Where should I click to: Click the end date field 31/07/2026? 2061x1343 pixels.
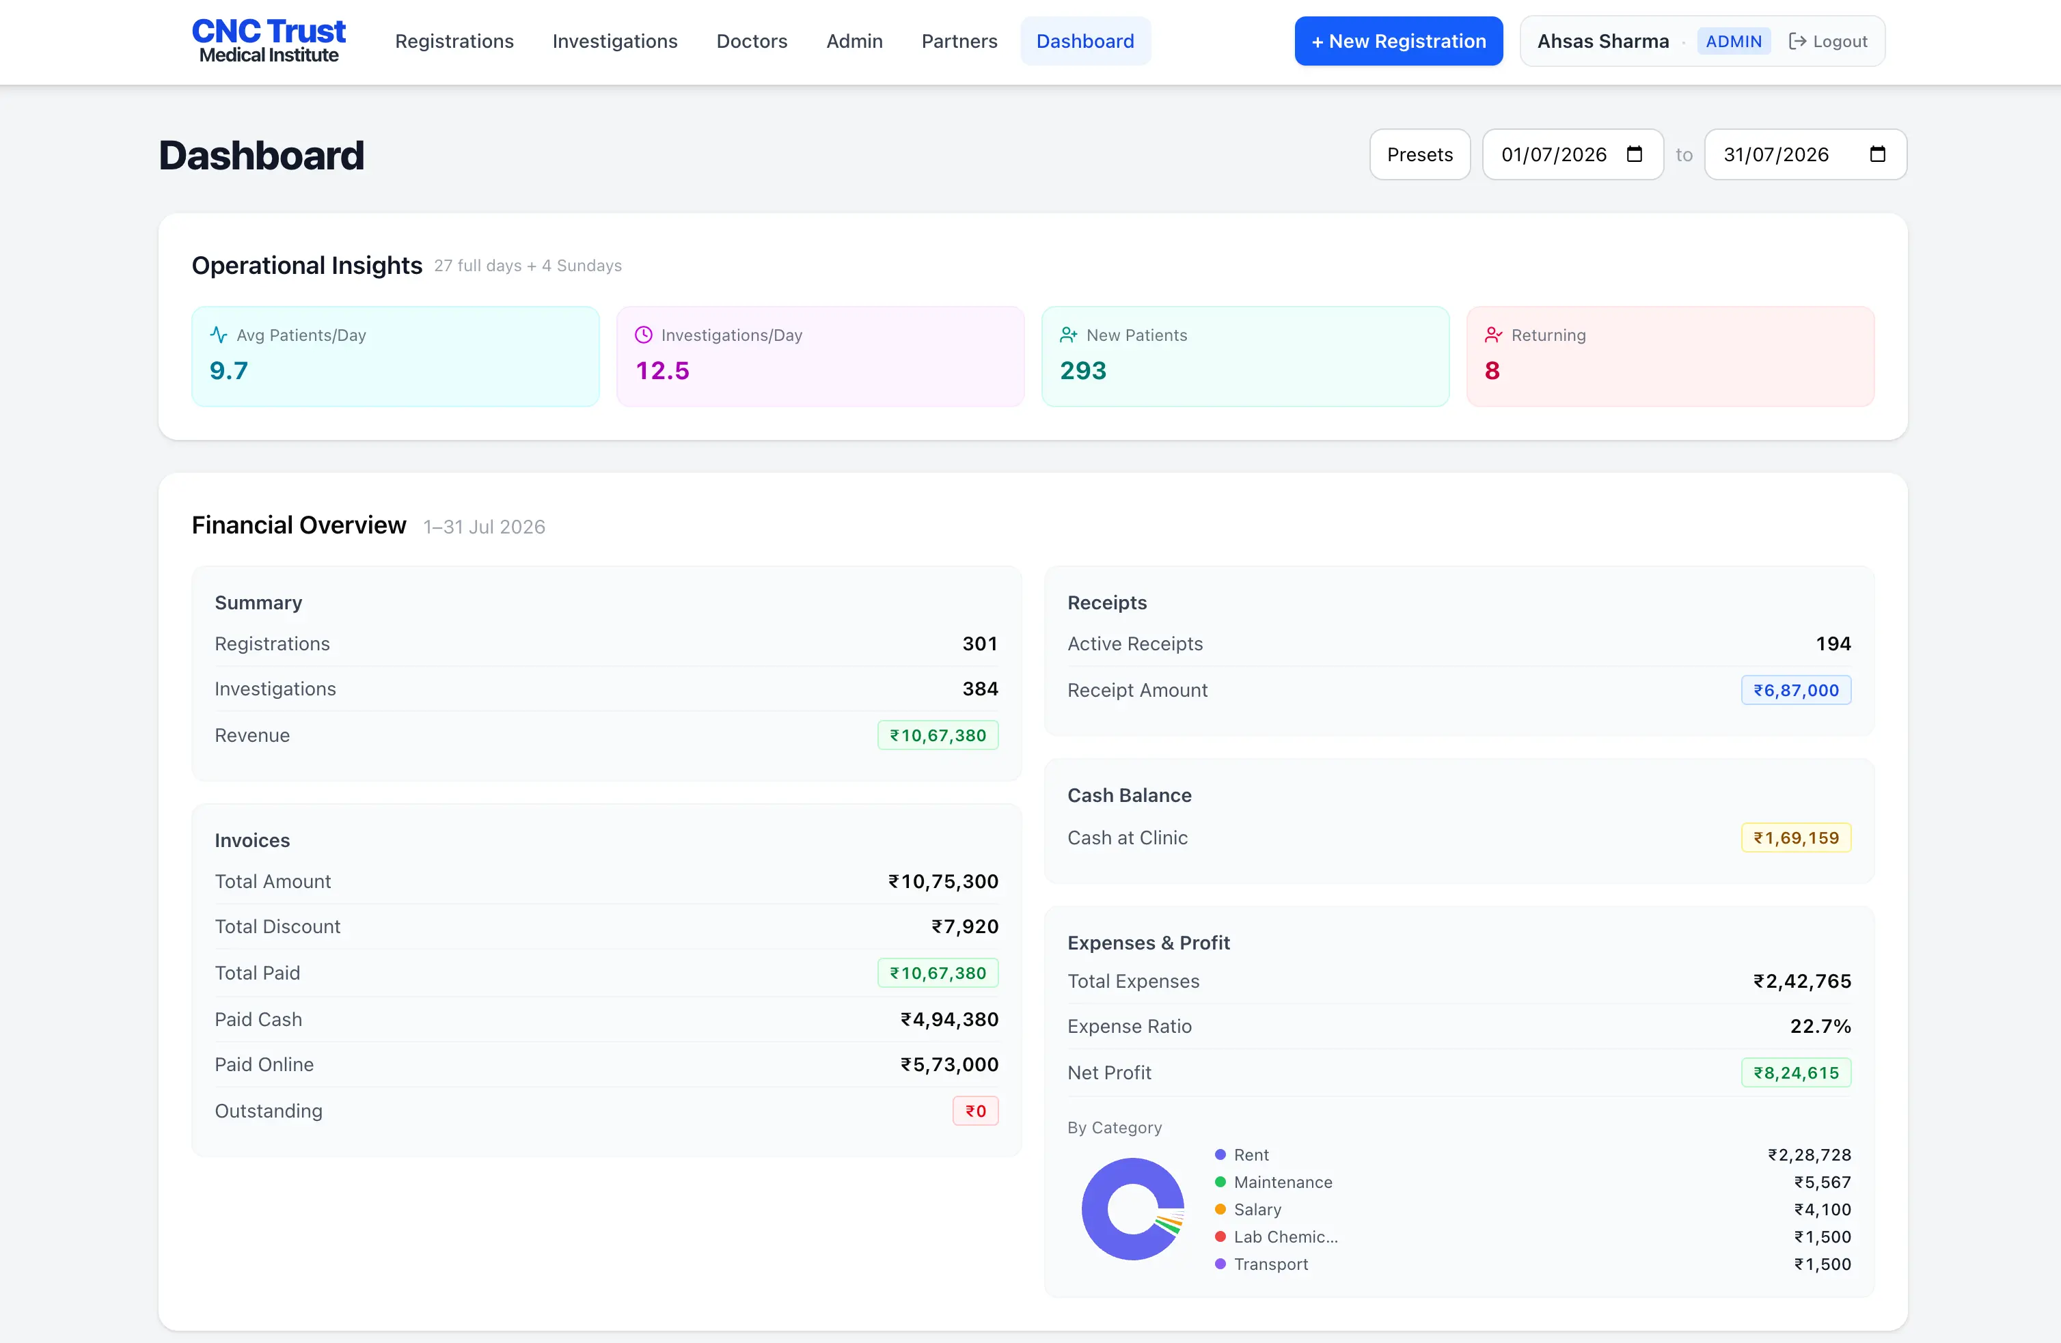pyautogui.click(x=1805, y=154)
